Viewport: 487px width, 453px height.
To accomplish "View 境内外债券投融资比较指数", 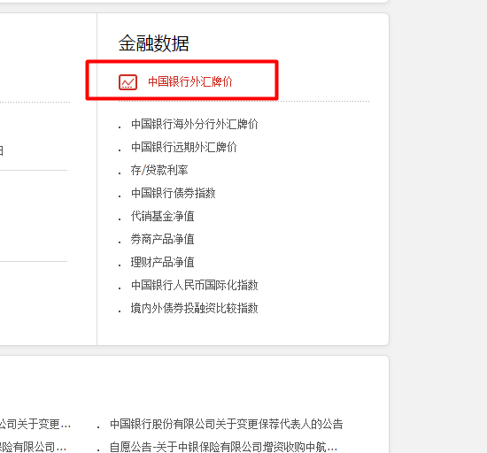I will (x=195, y=308).
